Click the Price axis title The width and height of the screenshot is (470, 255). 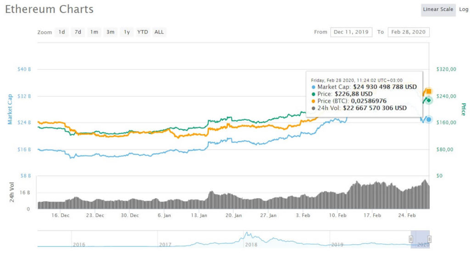click(464, 109)
